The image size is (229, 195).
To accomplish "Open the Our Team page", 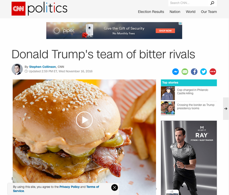I will (209, 12).
